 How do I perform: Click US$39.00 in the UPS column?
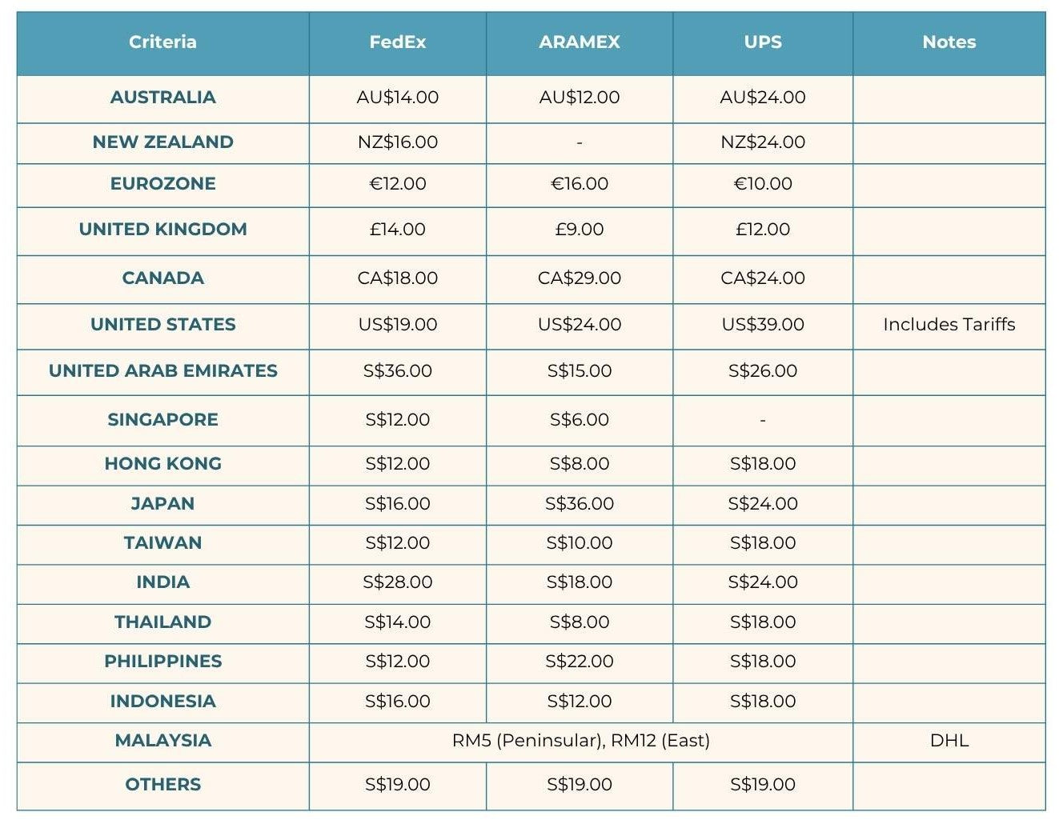tap(762, 325)
